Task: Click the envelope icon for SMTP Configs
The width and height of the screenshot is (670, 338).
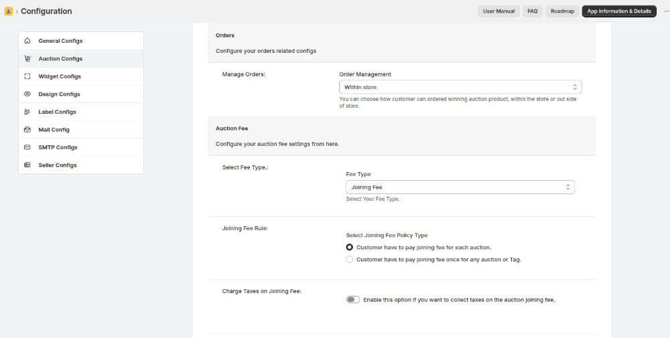Action: [x=27, y=147]
